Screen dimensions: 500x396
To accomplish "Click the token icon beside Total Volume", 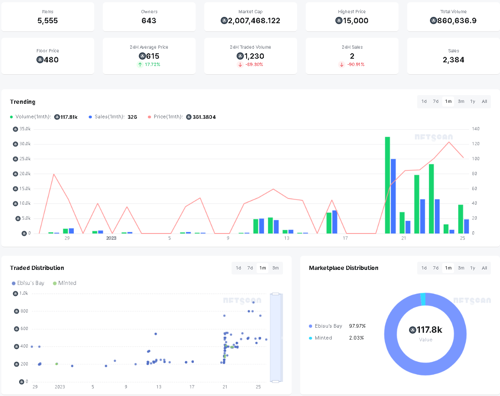I will click(432, 20).
